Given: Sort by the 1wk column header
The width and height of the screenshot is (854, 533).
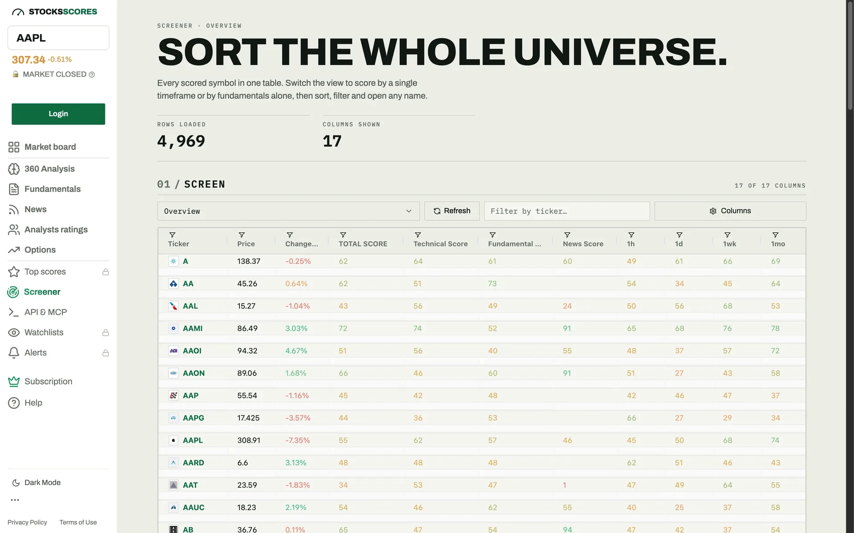Looking at the screenshot, I should tap(729, 244).
